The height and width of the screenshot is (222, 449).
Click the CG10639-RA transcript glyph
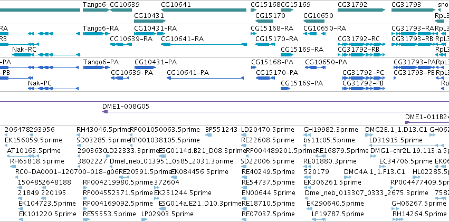[120, 44]
